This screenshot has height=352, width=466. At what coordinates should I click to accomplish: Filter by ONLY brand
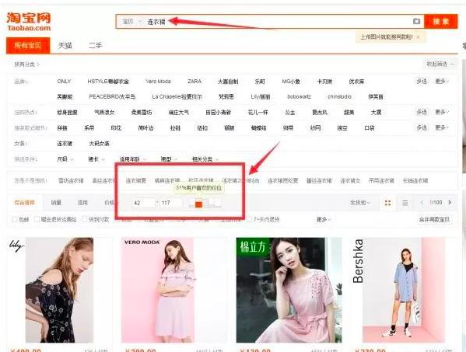click(x=64, y=82)
